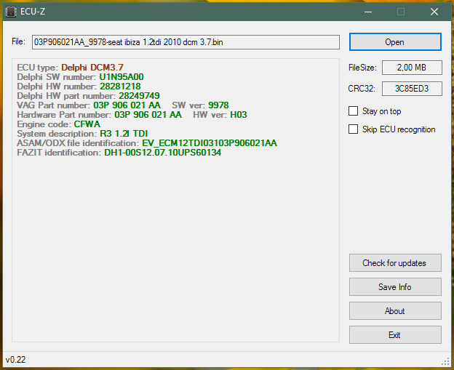Viewport: 454px width, 370px height.
Task: Select ASAM/ODX identification EV_ECM12TDI03103P906021AA
Action: point(210,143)
